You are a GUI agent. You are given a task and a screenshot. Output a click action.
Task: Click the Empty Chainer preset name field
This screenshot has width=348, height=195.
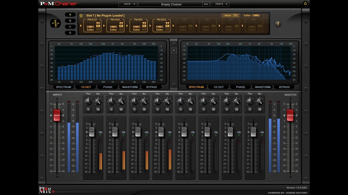coord(170,4)
